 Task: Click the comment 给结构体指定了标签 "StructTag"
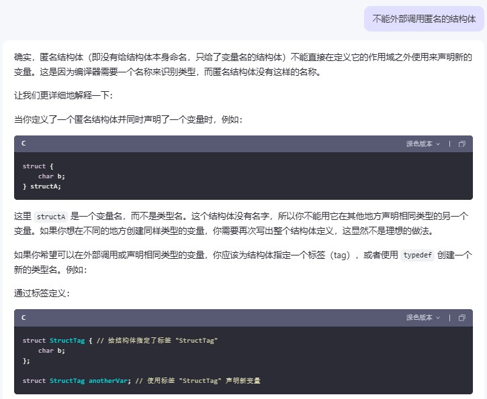(157, 341)
